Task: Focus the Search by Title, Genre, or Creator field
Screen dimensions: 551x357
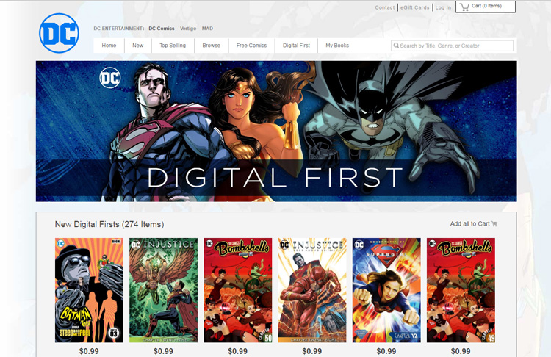Action: (x=452, y=46)
